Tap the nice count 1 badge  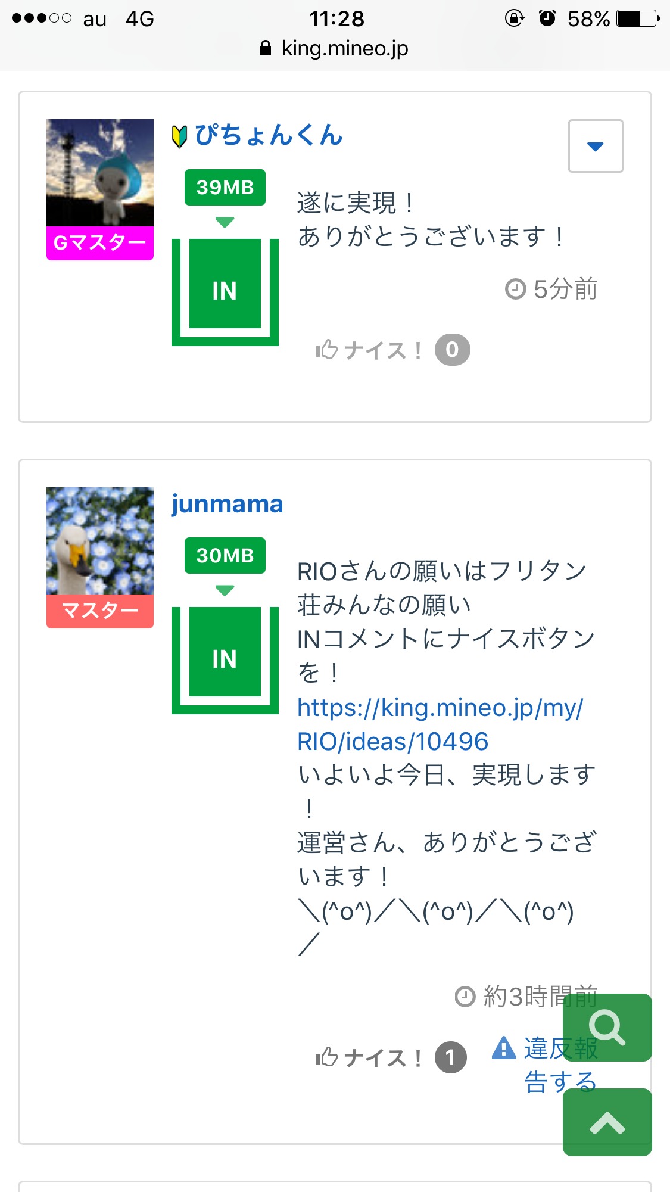450,1057
